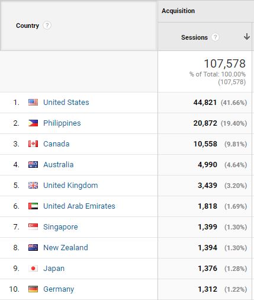Click the 107,578 total sessions value

[224, 63]
